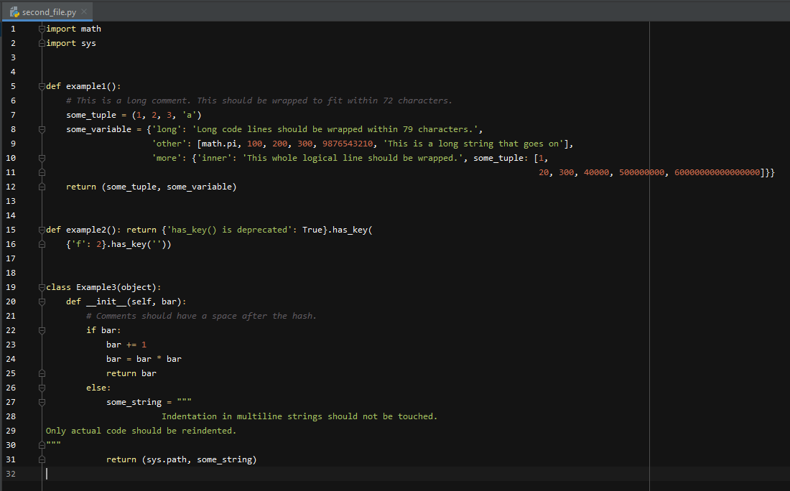Click 'bar = bar * bar' on line 24
The width and height of the screenshot is (790, 491).
click(x=144, y=359)
